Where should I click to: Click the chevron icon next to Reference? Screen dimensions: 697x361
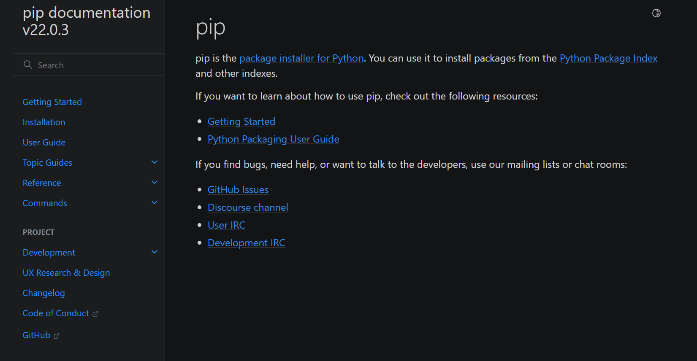pyautogui.click(x=154, y=182)
